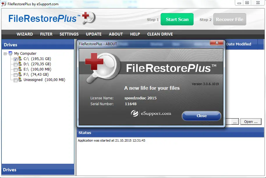The image size is (266, 178).
Task: Select the D:\ (270,35 GB) drive label
Action: tap(37, 64)
